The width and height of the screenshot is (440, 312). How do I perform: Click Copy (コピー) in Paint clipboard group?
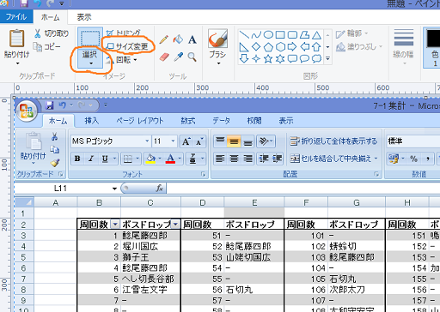coord(46,46)
